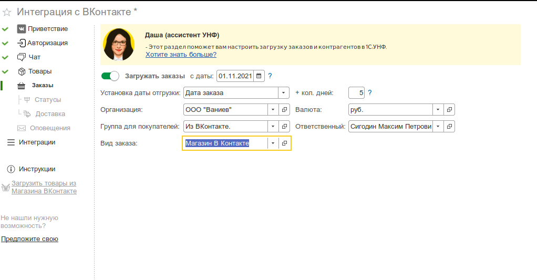This screenshot has height=280, width=537.
Task: Click the hamburger icon next to Интеграции
Action: pyautogui.click(x=11, y=142)
